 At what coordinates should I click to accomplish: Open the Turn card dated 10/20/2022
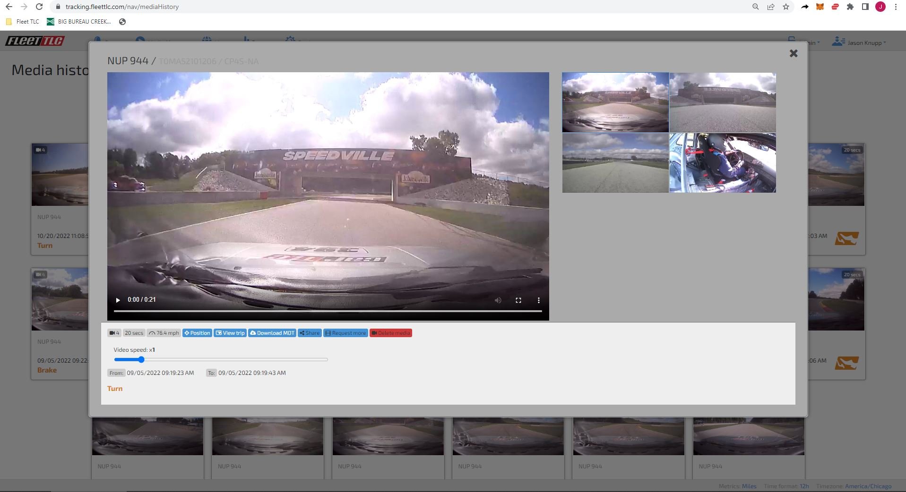pyautogui.click(x=60, y=199)
